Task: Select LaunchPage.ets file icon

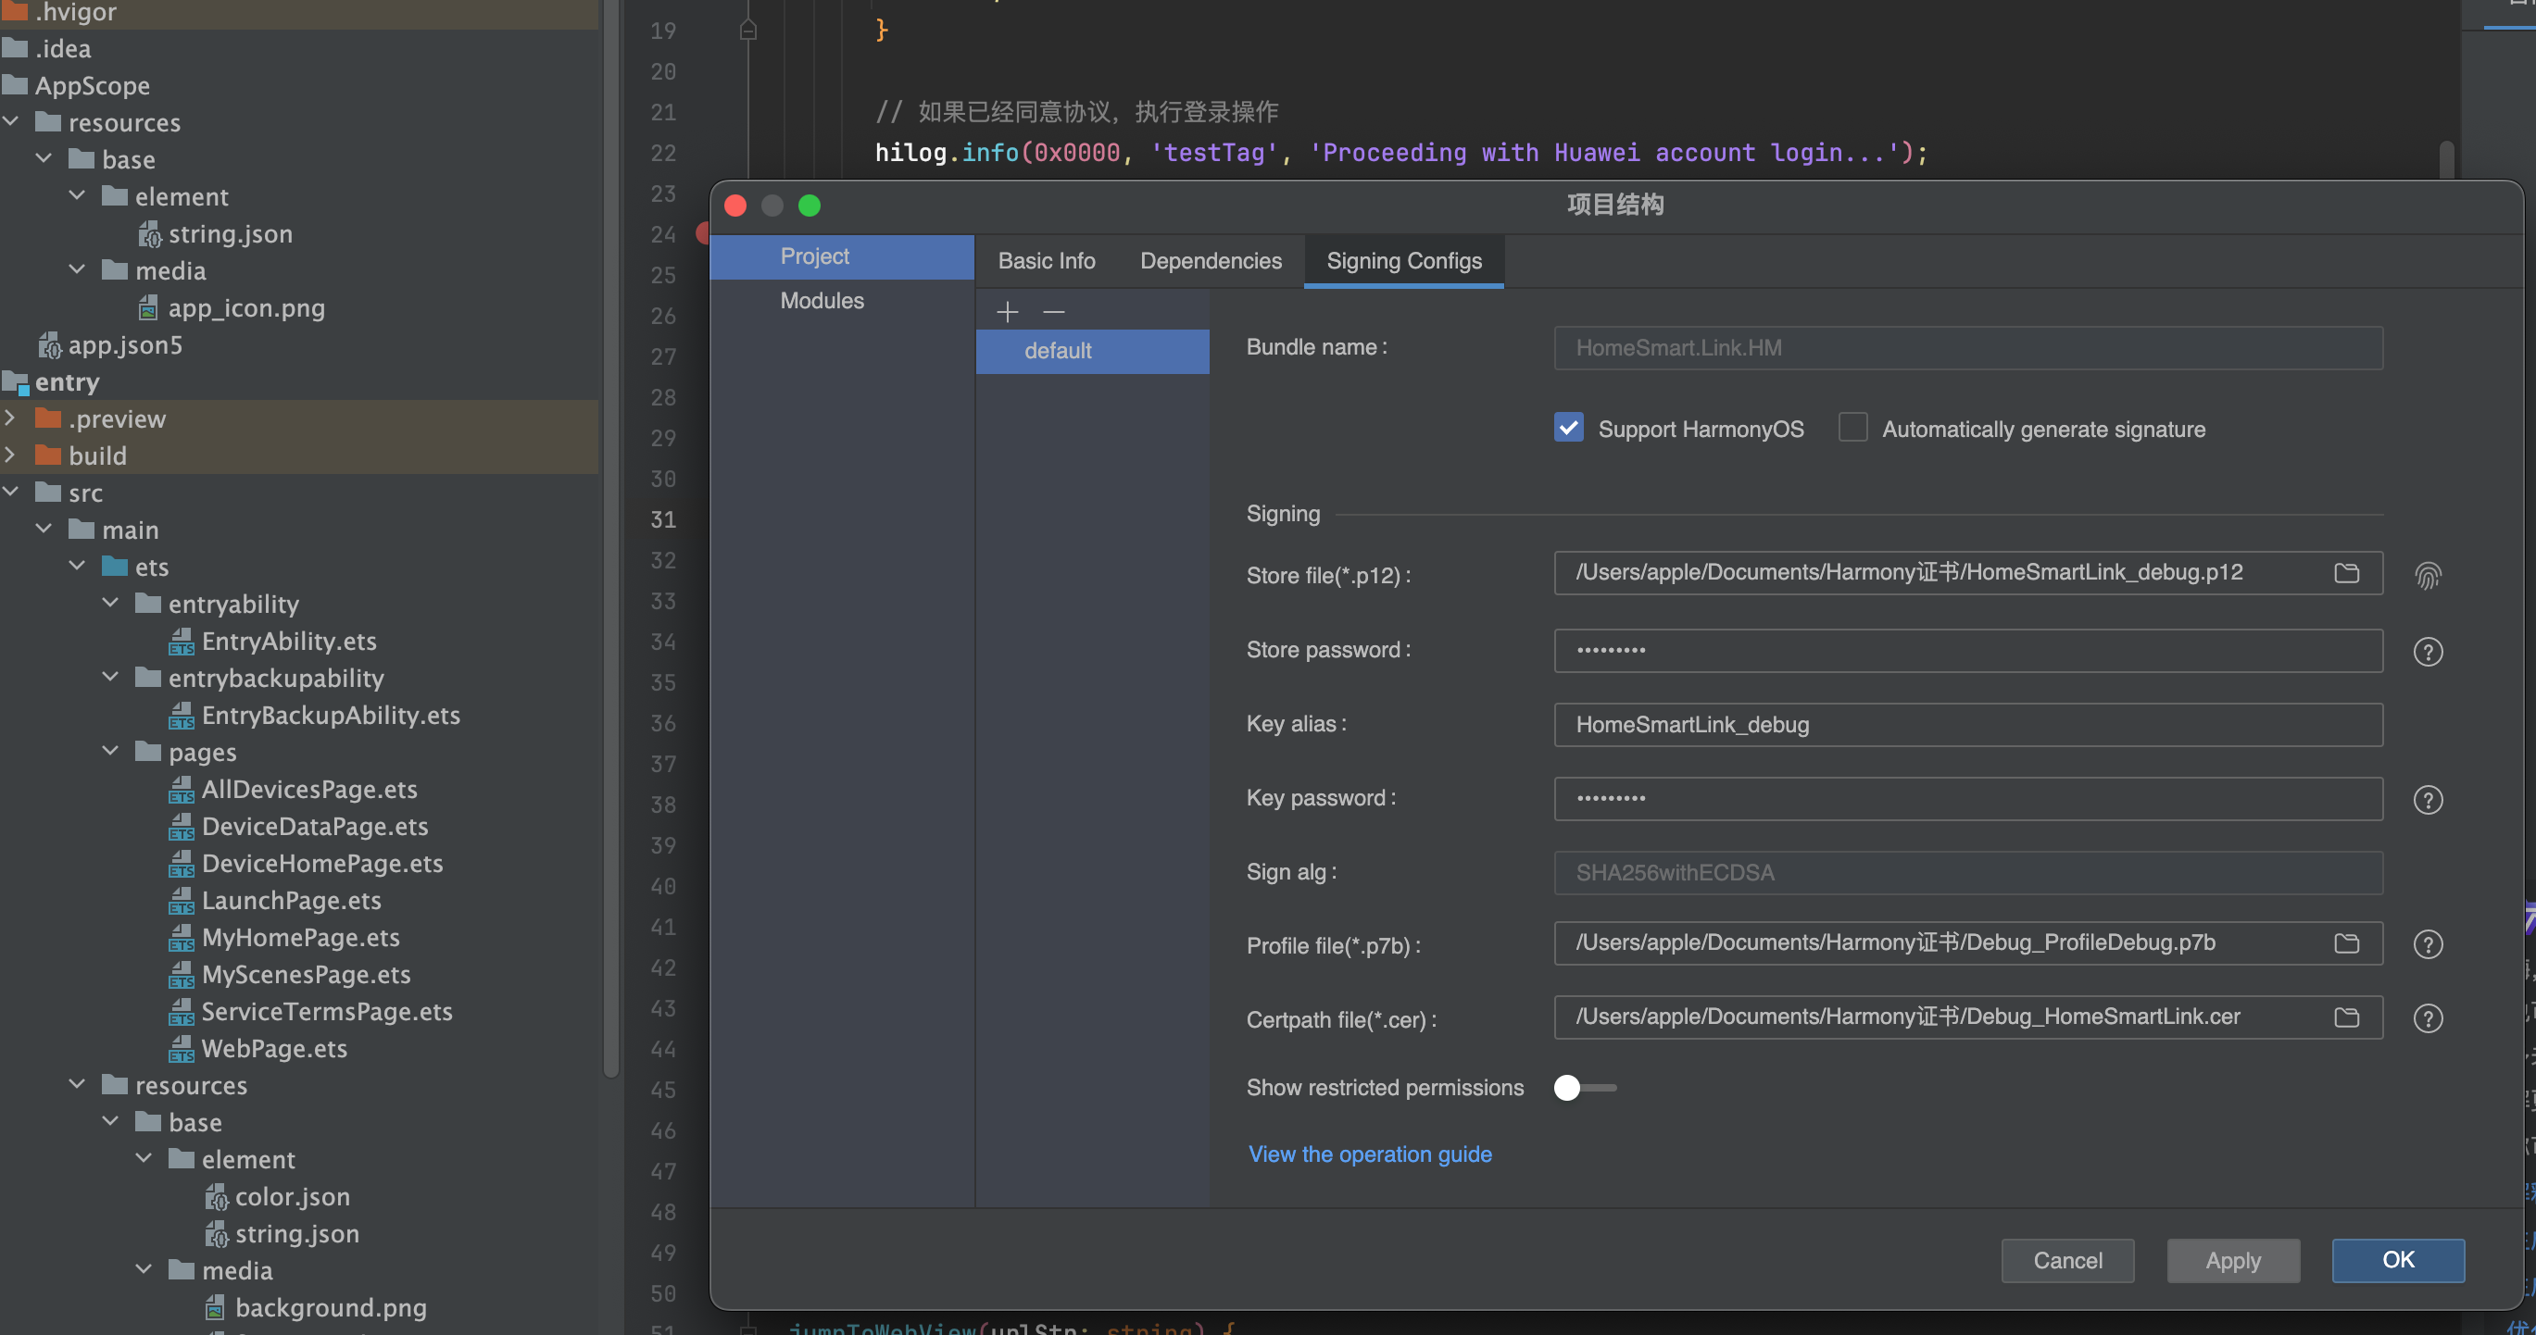Action: point(182,900)
